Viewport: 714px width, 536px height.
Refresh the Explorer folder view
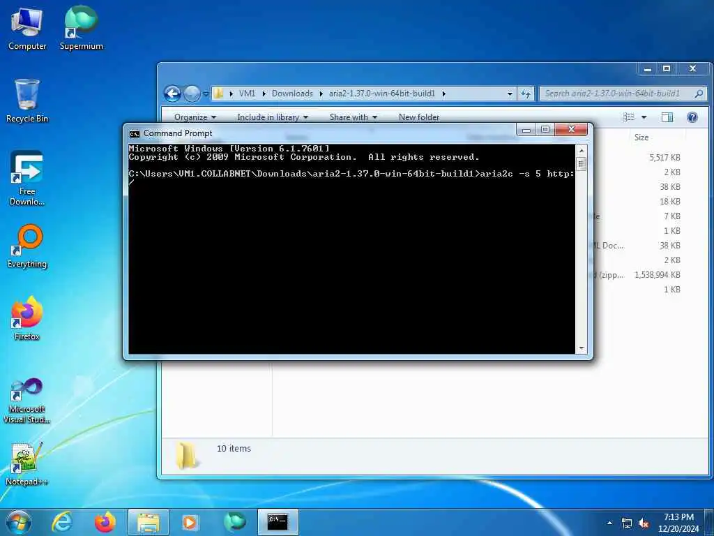tap(526, 94)
